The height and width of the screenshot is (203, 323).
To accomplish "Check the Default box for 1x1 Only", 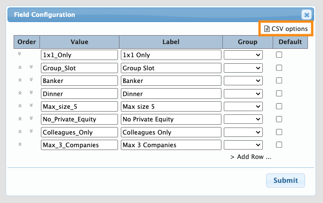I will 279,55.
